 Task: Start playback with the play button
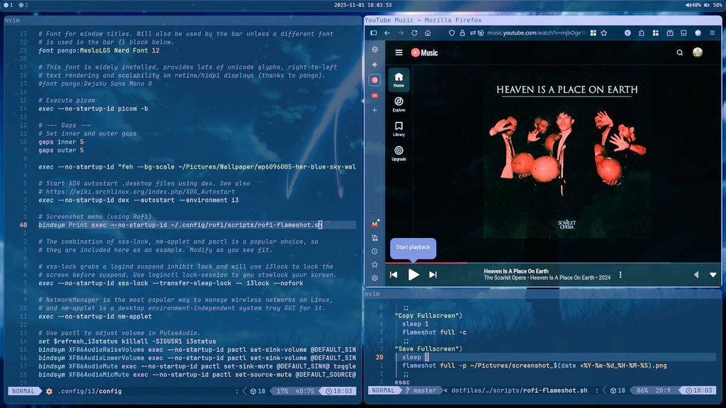413,275
